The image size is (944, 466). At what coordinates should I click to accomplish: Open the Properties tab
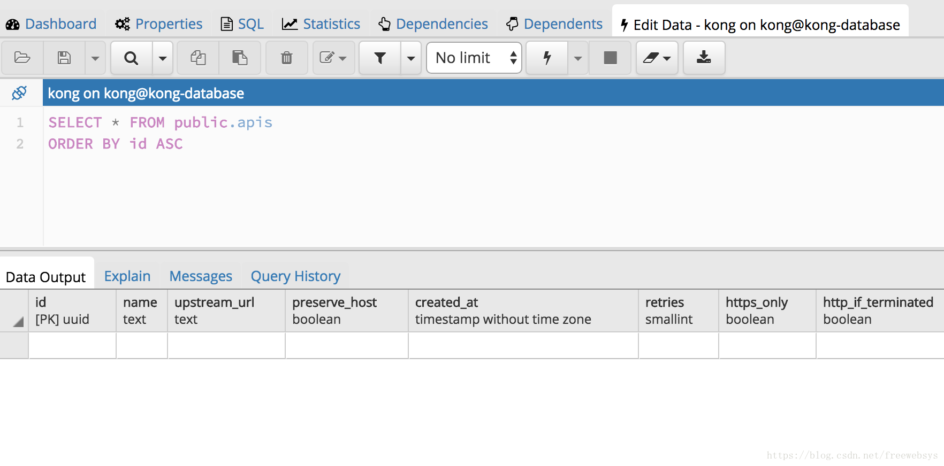(159, 24)
